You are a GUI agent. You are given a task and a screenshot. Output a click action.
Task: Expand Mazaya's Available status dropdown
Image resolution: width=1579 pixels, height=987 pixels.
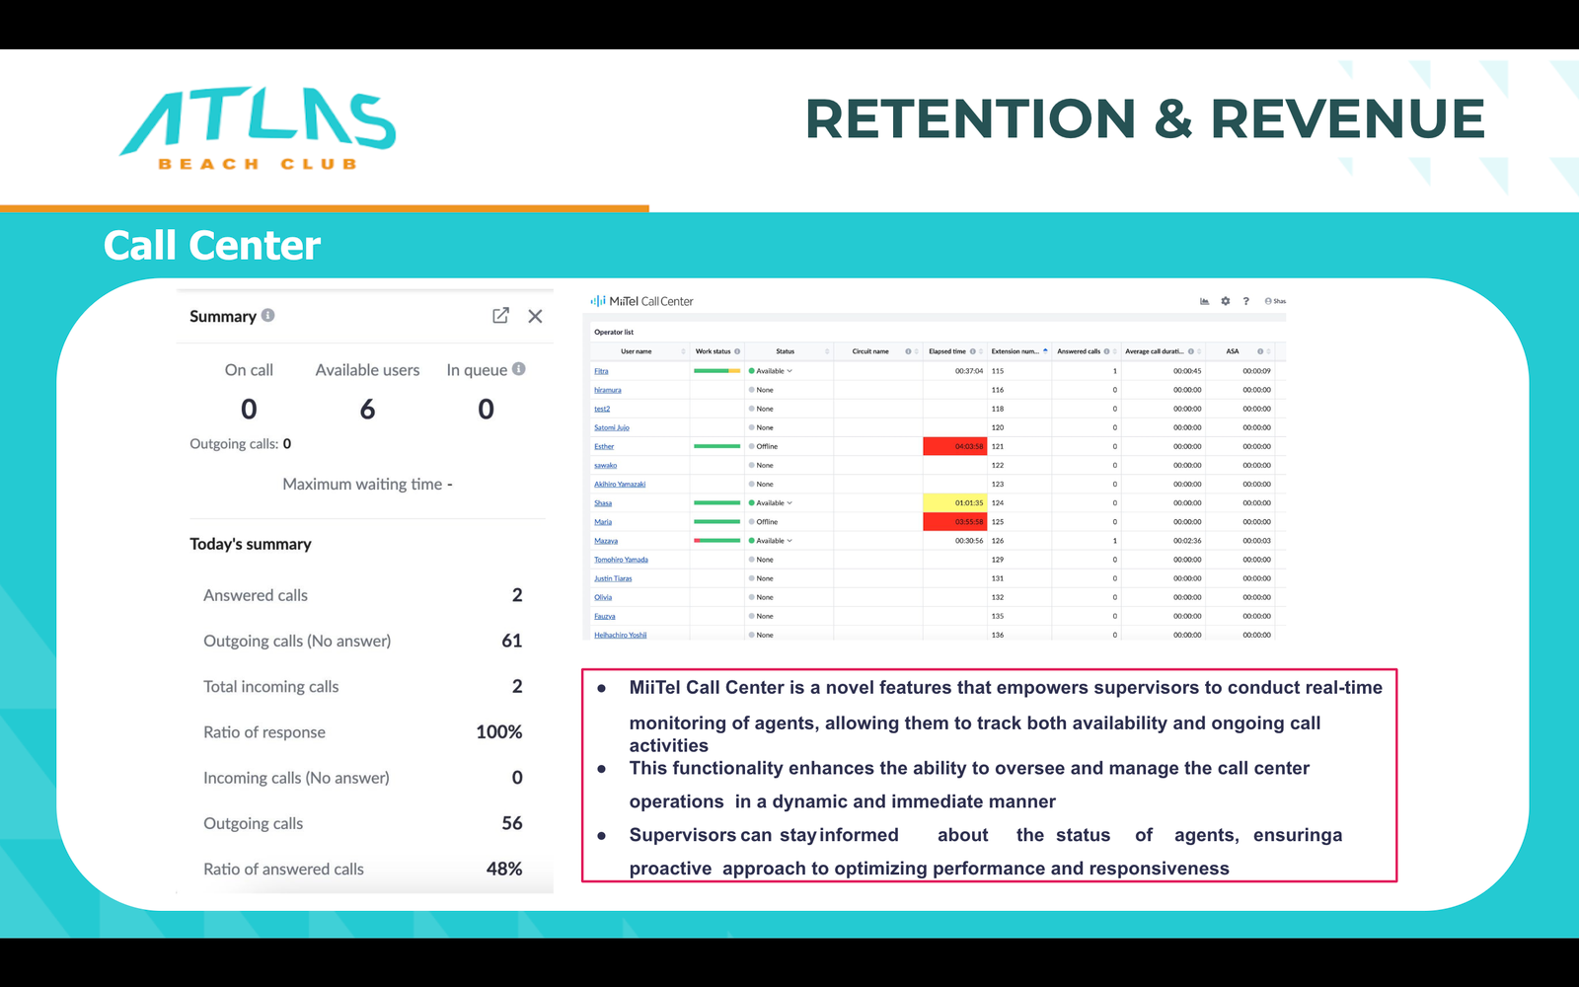789,541
